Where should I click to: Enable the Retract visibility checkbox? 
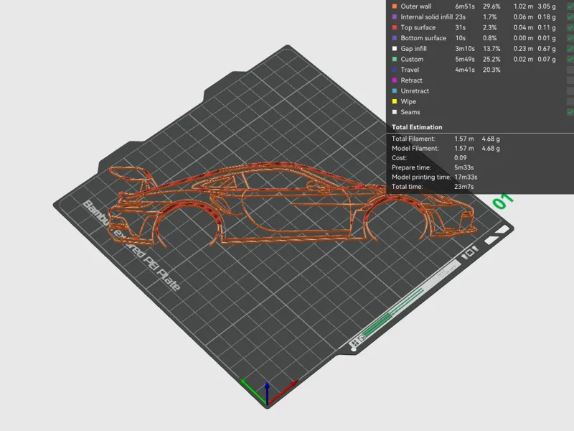pos(570,80)
